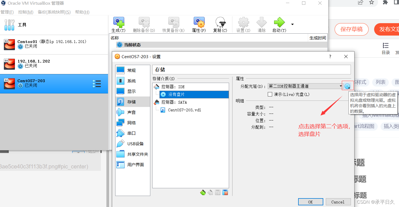Select the 没有盘片 empty disc entry
The height and width of the screenshot is (207, 399).
tap(194, 94)
